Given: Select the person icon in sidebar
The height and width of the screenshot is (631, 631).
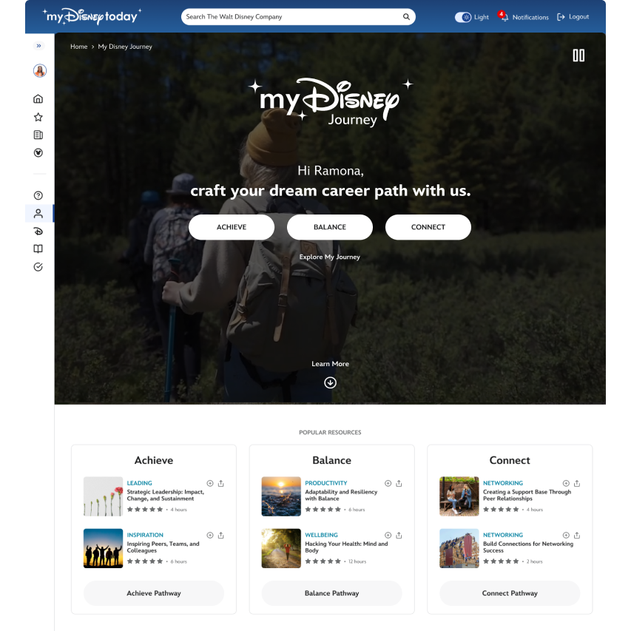Looking at the screenshot, I should pos(38,213).
